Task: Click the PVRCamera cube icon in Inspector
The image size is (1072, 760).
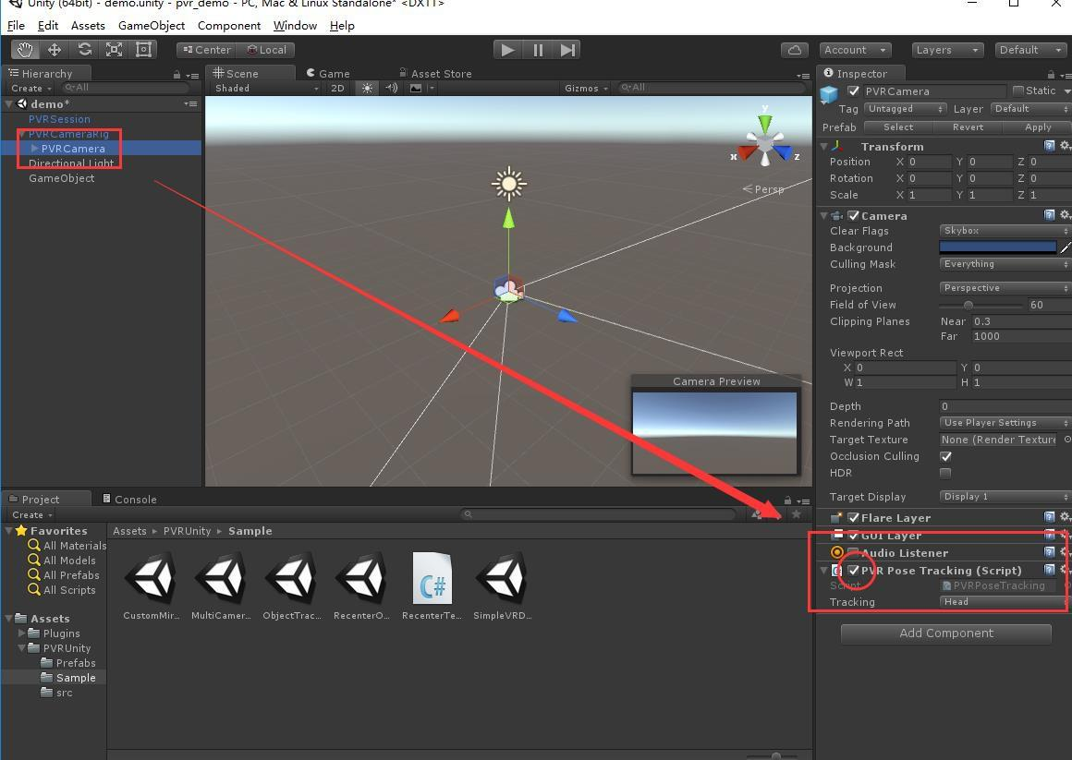Action: pyautogui.click(x=829, y=94)
